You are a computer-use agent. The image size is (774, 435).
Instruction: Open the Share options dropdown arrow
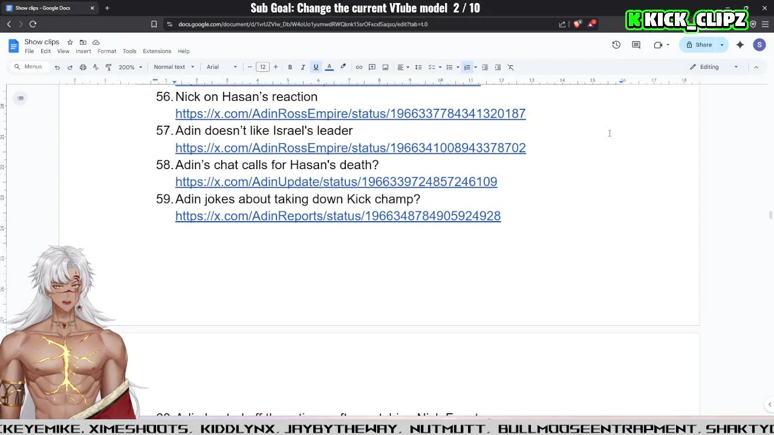[721, 45]
